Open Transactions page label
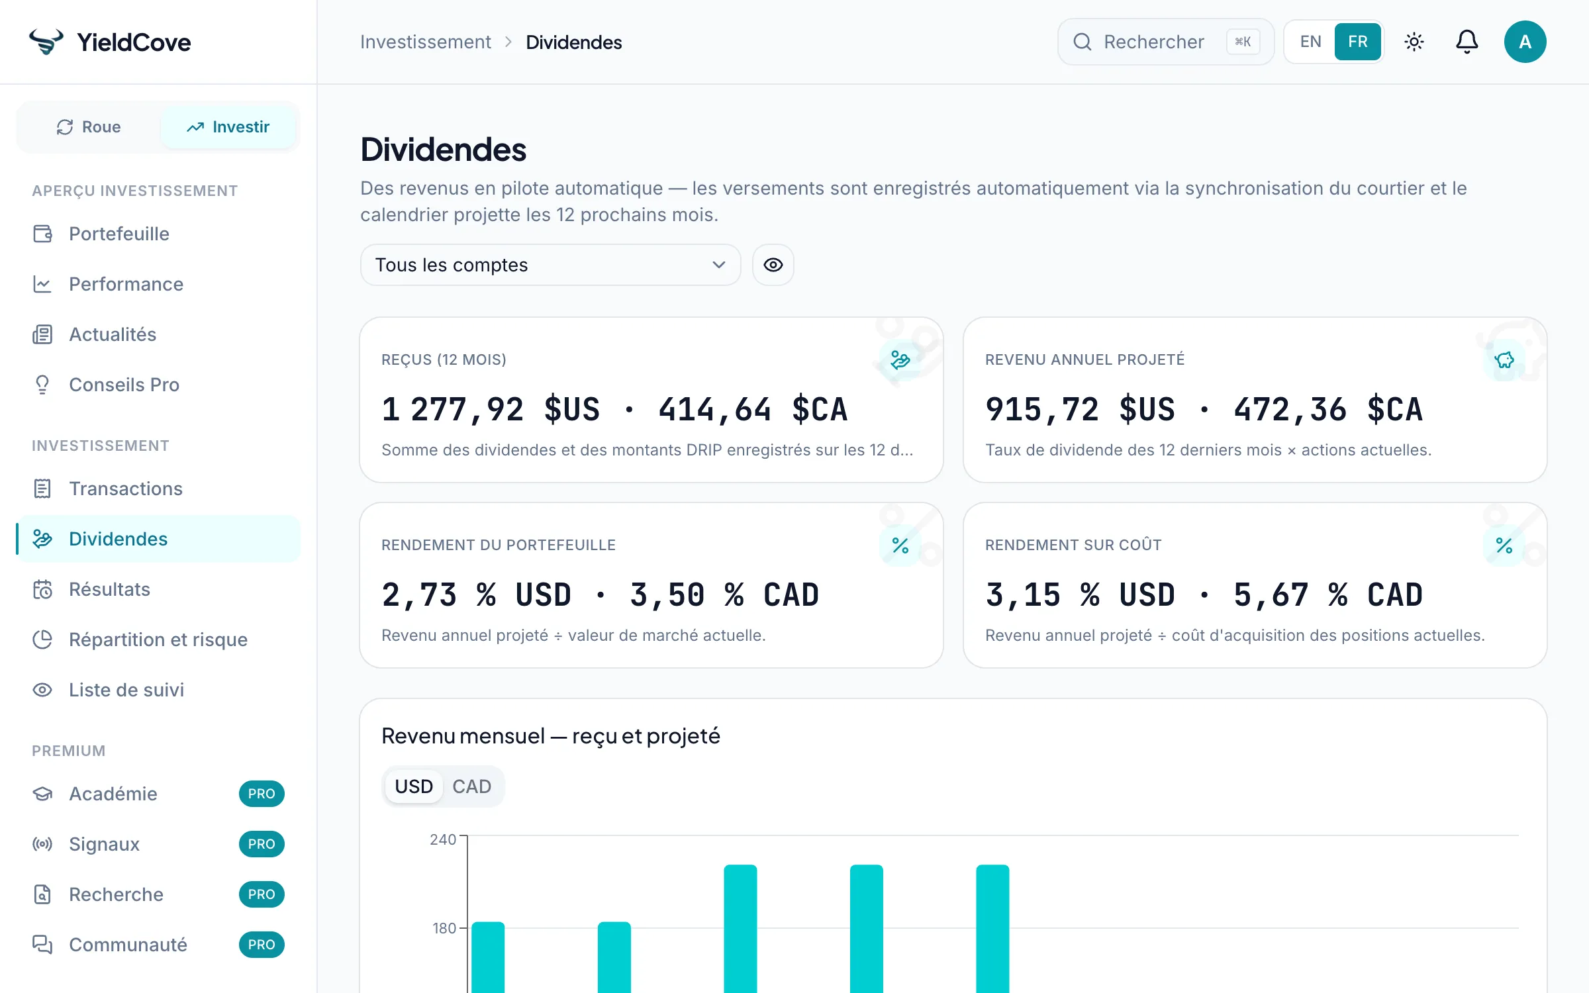1589x993 pixels. click(126, 489)
